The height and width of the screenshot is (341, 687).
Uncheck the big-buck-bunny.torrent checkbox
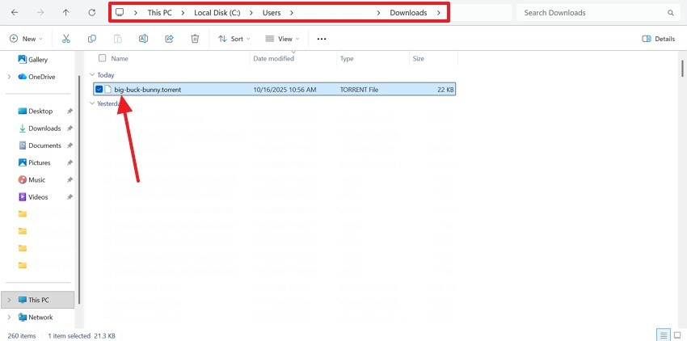point(99,90)
